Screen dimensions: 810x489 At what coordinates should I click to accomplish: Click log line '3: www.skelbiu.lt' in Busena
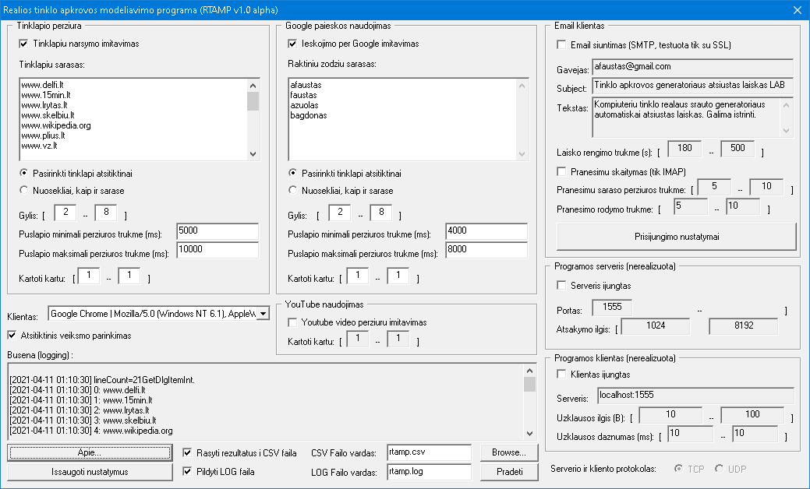pyautogui.click(x=83, y=420)
